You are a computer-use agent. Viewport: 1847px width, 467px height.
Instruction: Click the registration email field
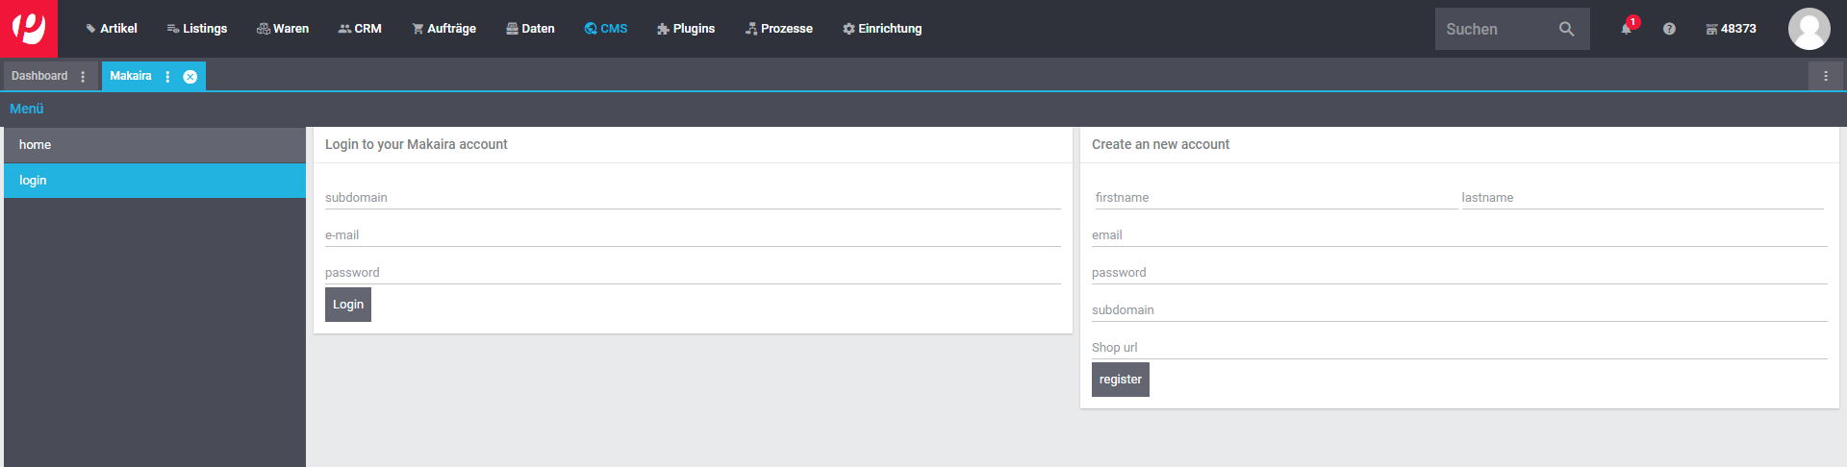[1459, 234]
